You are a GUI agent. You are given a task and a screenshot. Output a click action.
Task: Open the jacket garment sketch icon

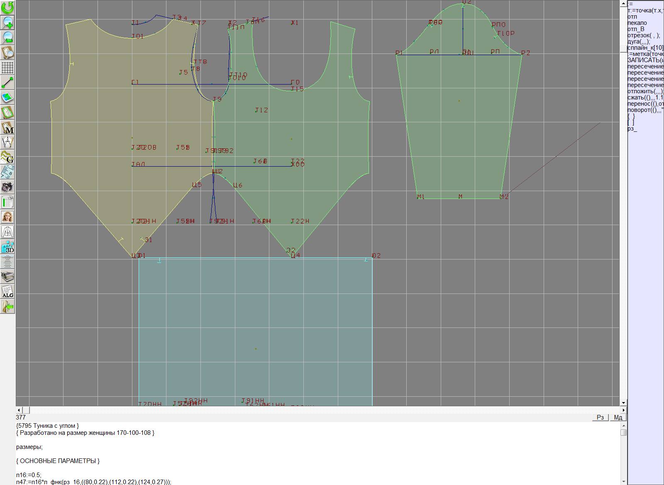[7, 232]
